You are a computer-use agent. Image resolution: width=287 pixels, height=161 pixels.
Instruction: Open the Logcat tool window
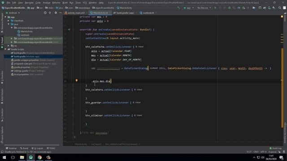pyautogui.click(x=38, y=148)
